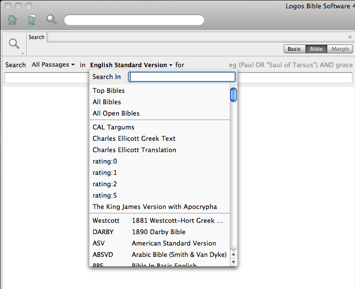This screenshot has height=289, width=355.
Task: Pick rating:0 from the list
Action: (x=159, y=162)
